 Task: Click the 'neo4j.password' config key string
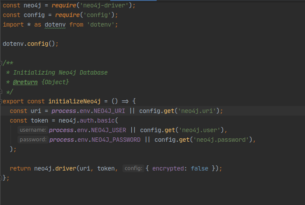click(x=221, y=140)
